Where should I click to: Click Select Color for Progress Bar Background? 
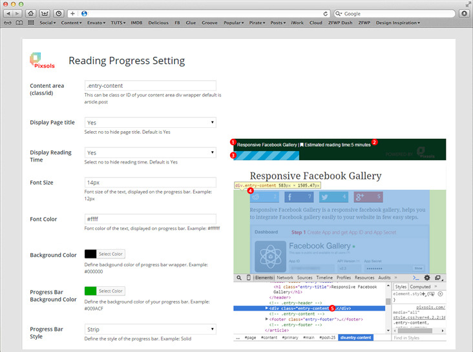click(110, 291)
